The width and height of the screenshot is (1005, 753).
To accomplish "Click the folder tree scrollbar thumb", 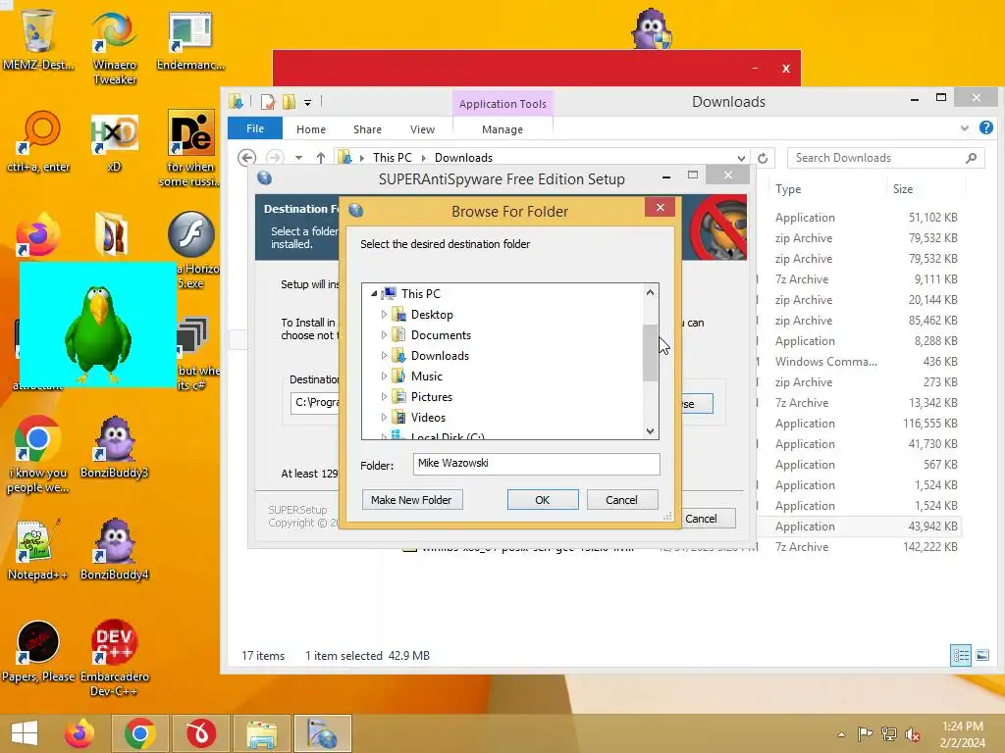I will (x=650, y=353).
